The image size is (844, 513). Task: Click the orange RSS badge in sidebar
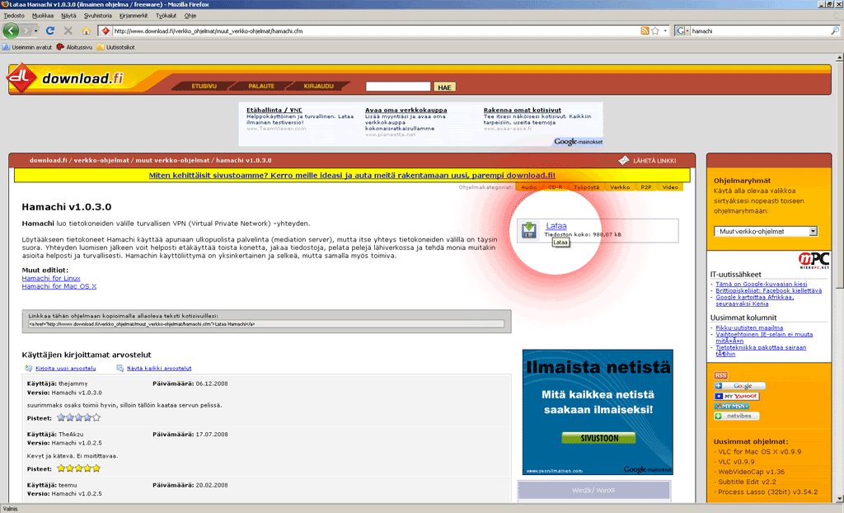(x=720, y=375)
